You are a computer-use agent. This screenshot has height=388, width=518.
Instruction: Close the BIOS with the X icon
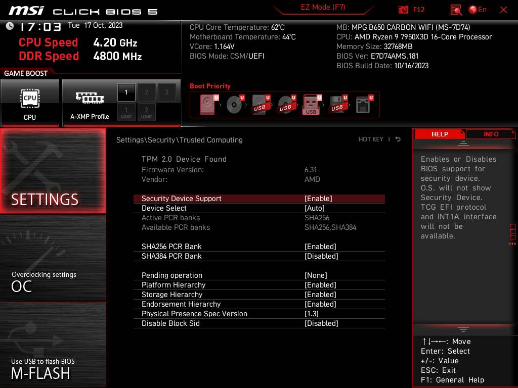503,10
